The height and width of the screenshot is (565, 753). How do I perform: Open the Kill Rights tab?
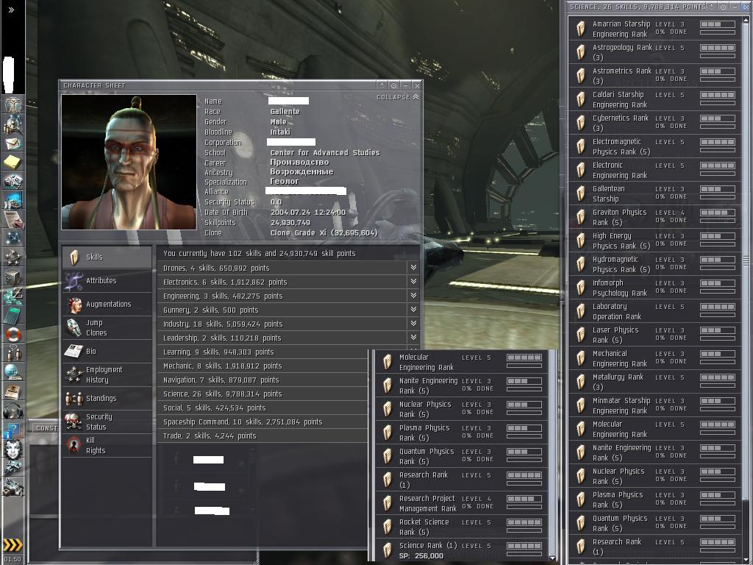pos(107,445)
